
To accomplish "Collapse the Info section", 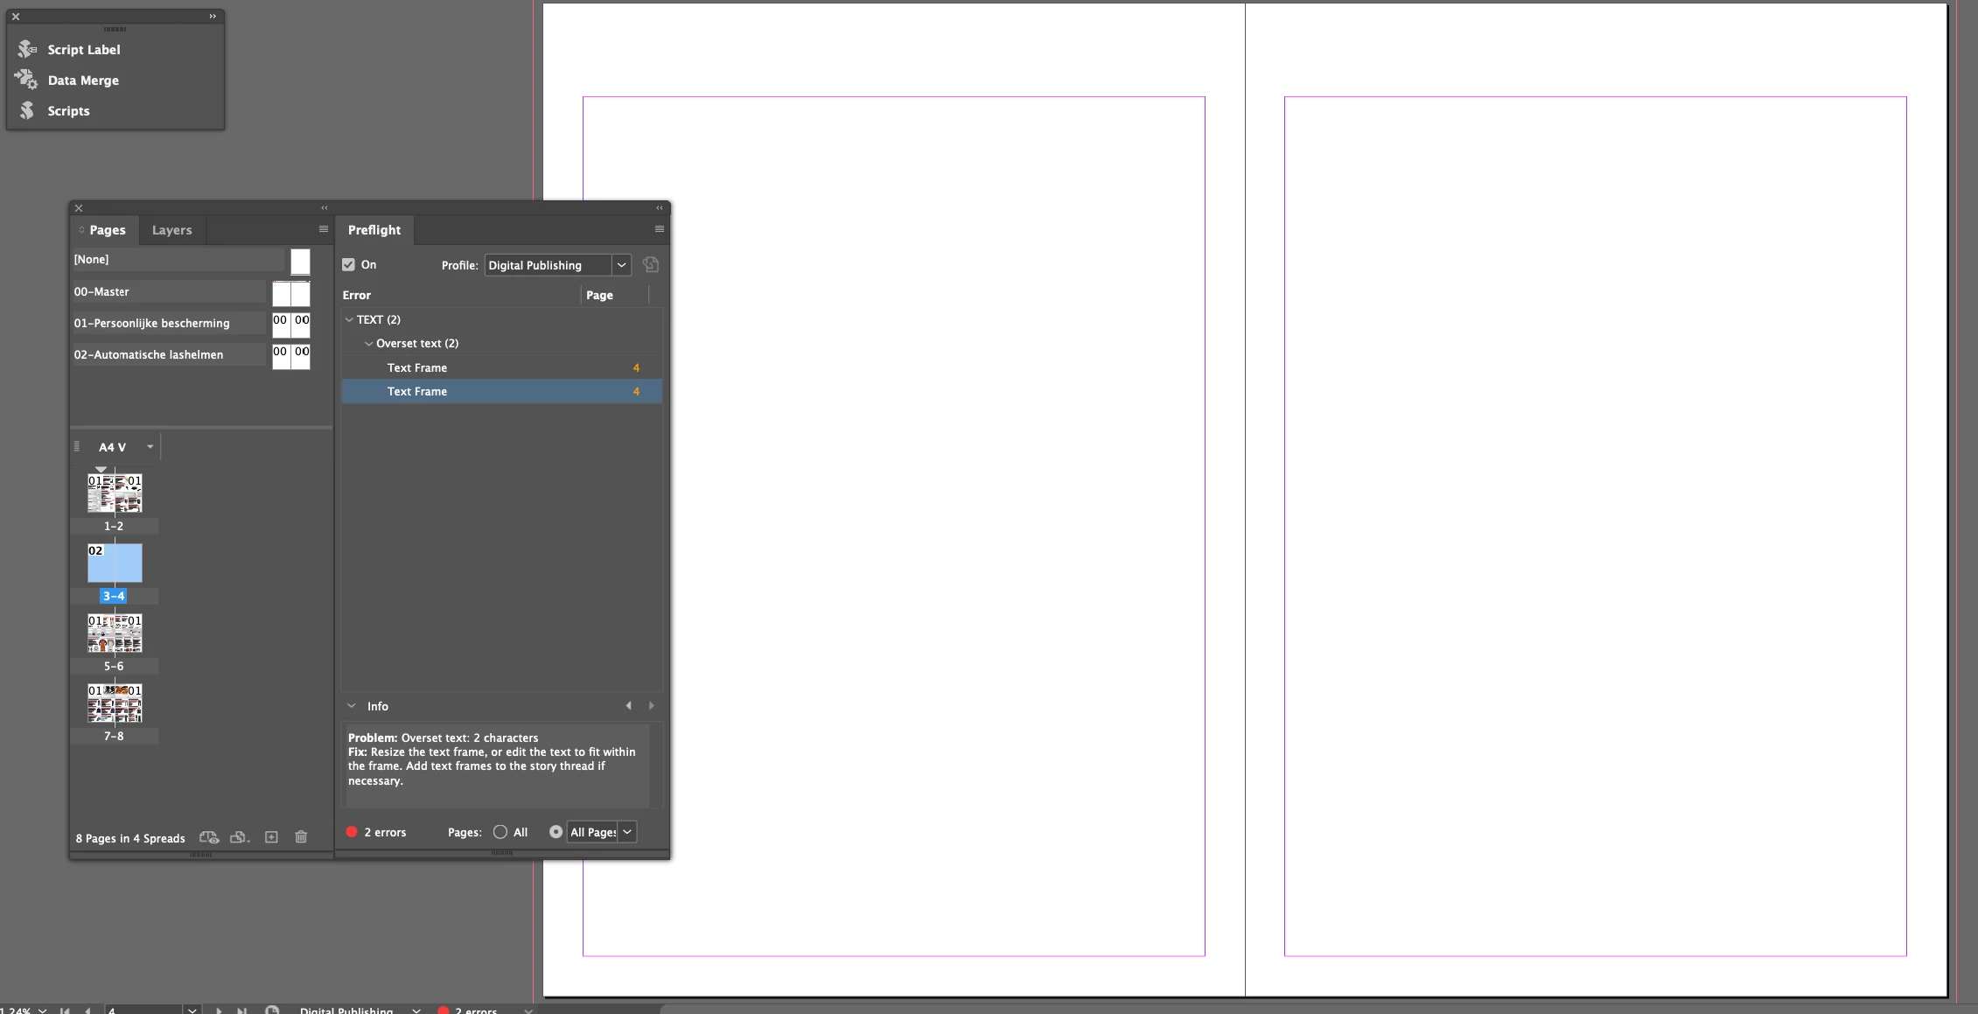I will click(x=352, y=706).
